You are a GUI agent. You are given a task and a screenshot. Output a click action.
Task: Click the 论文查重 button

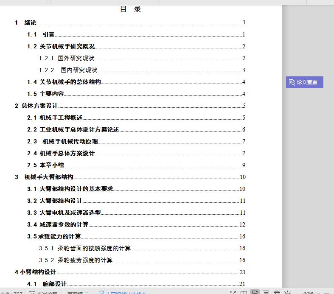tap(304, 82)
